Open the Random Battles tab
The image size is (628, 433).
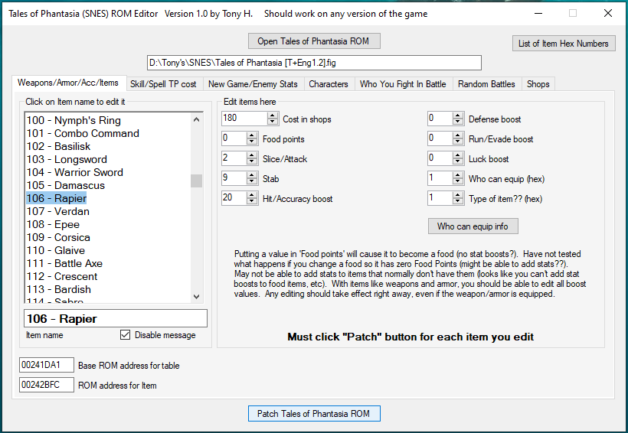487,84
